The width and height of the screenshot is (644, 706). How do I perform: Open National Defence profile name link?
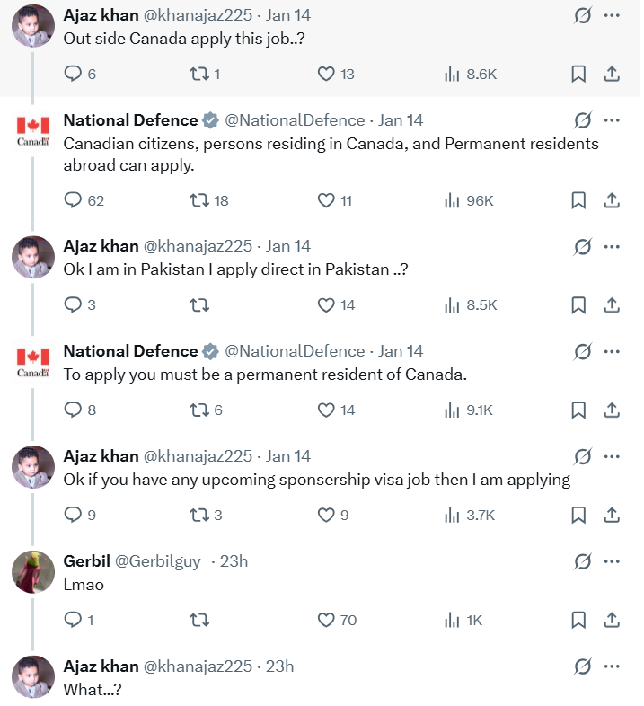coord(130,119)
